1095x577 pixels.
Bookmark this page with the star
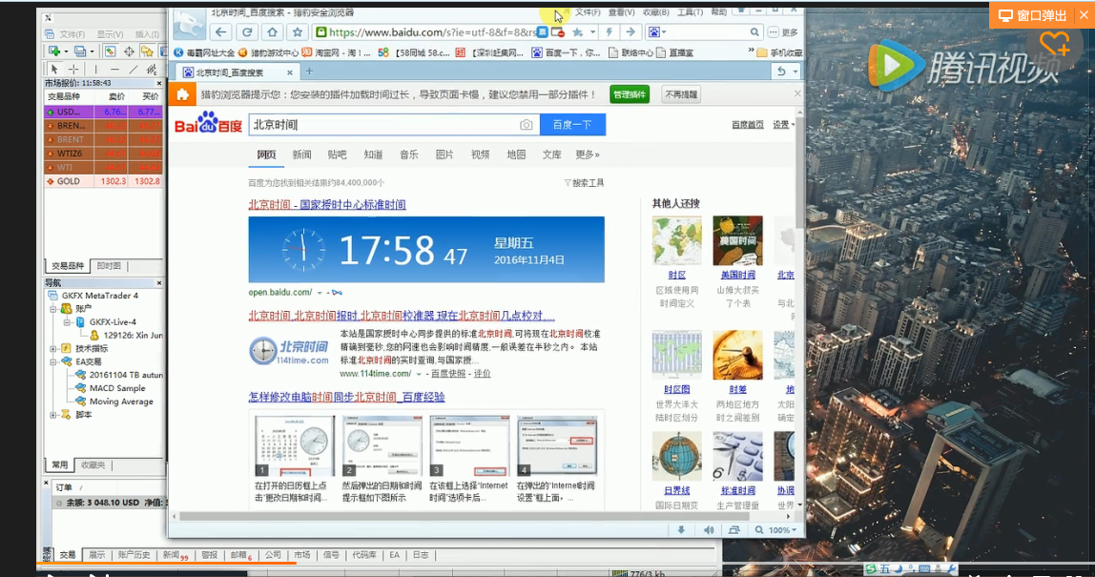(298, 32)
